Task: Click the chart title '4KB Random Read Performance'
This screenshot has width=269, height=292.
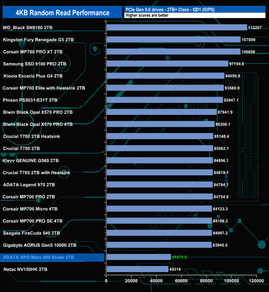Action: point(62,13)
